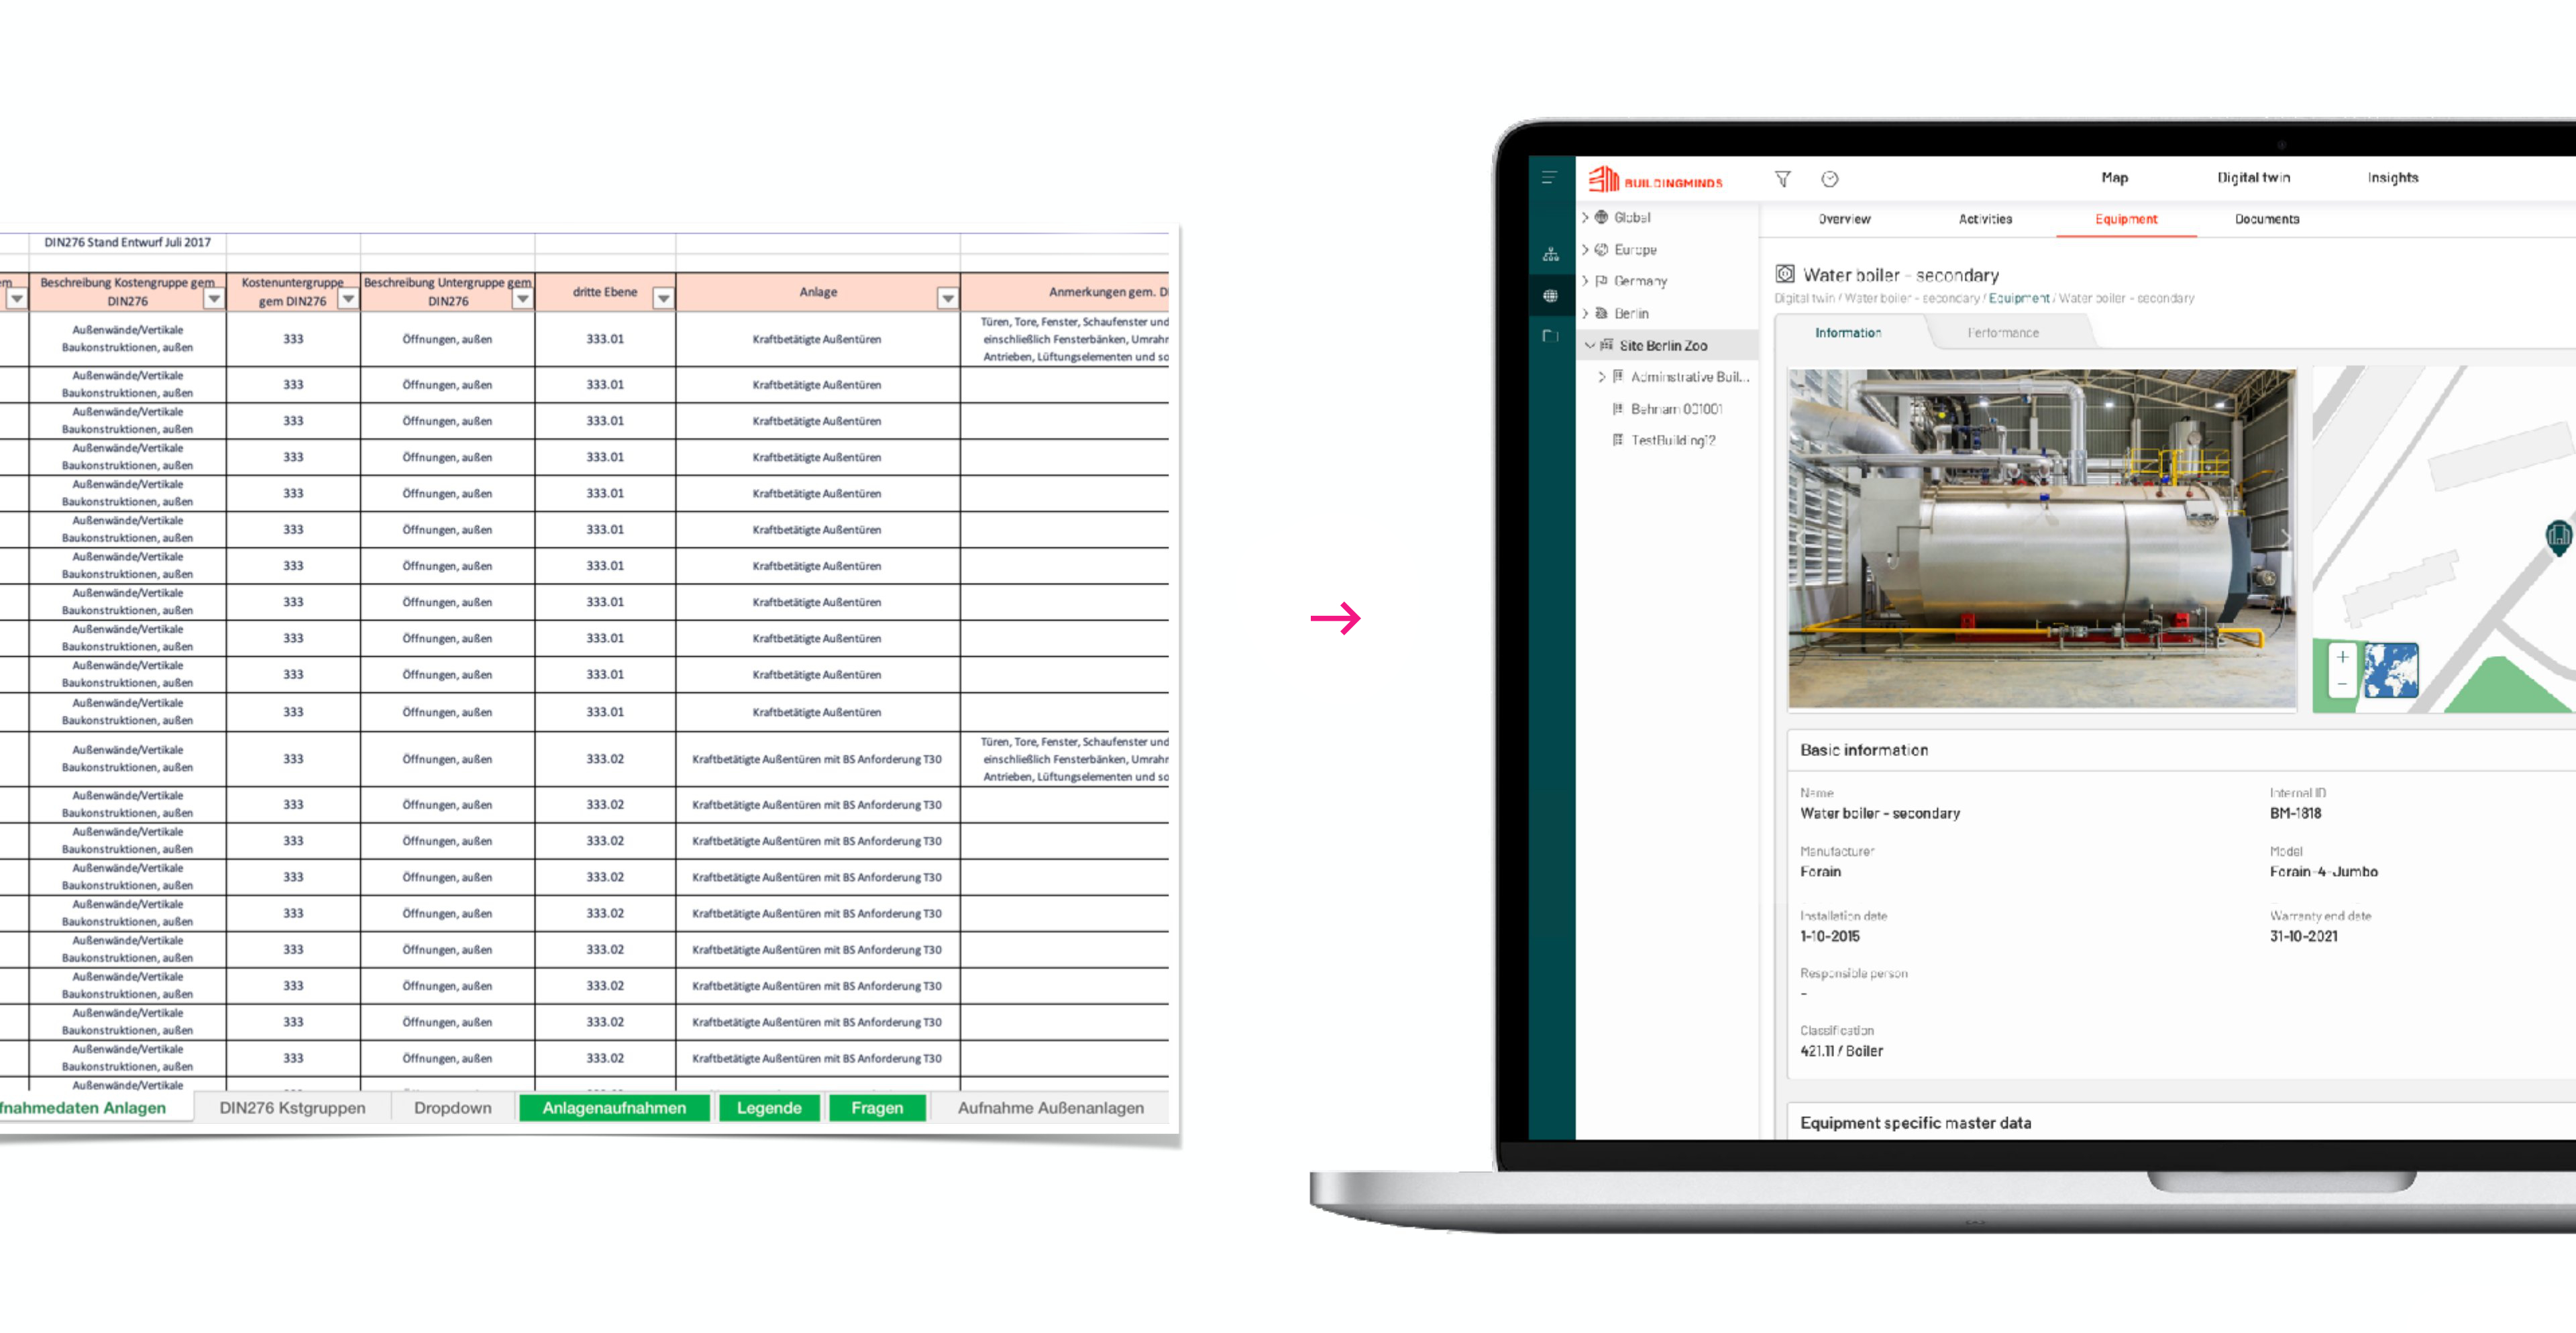Open the DIN276 Kstgruppen sheet tab
The height and width of the screenshot is (1333, 2576).
(x=292, y=1107)
